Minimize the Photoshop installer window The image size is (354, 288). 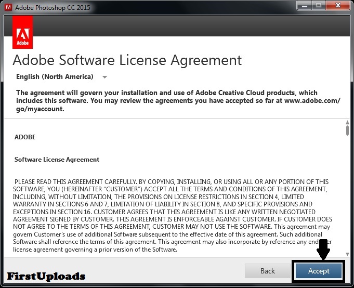[x=303, y=6]
